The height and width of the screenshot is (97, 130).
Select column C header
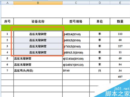[x=76, y=3]
